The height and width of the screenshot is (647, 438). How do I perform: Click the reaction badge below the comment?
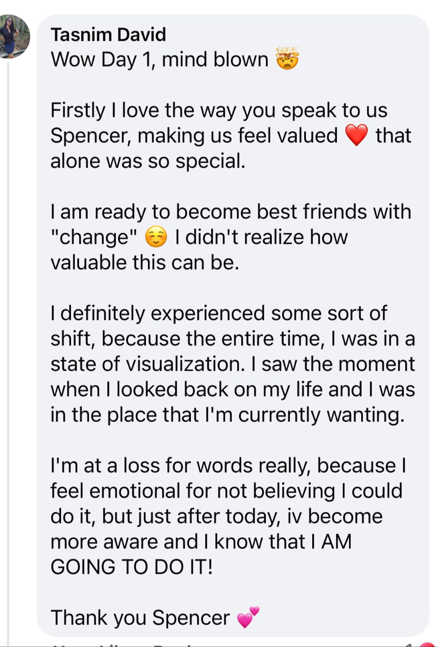(428, 644)
